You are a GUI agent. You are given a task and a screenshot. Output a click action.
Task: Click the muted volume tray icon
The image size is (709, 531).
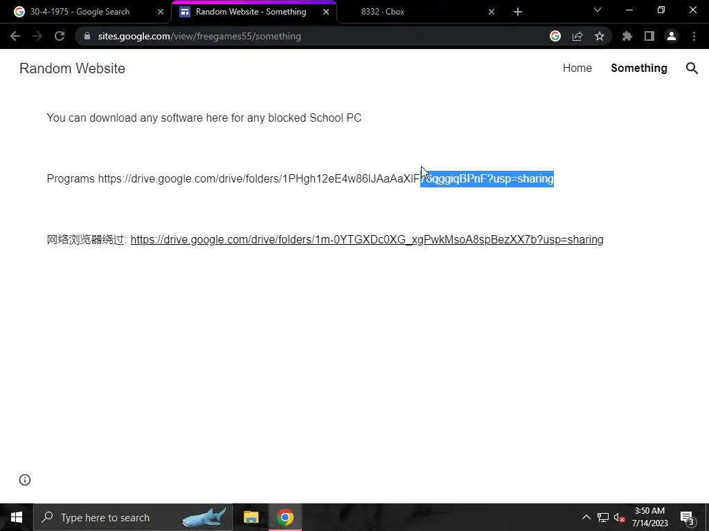click(x=619, y=517)
